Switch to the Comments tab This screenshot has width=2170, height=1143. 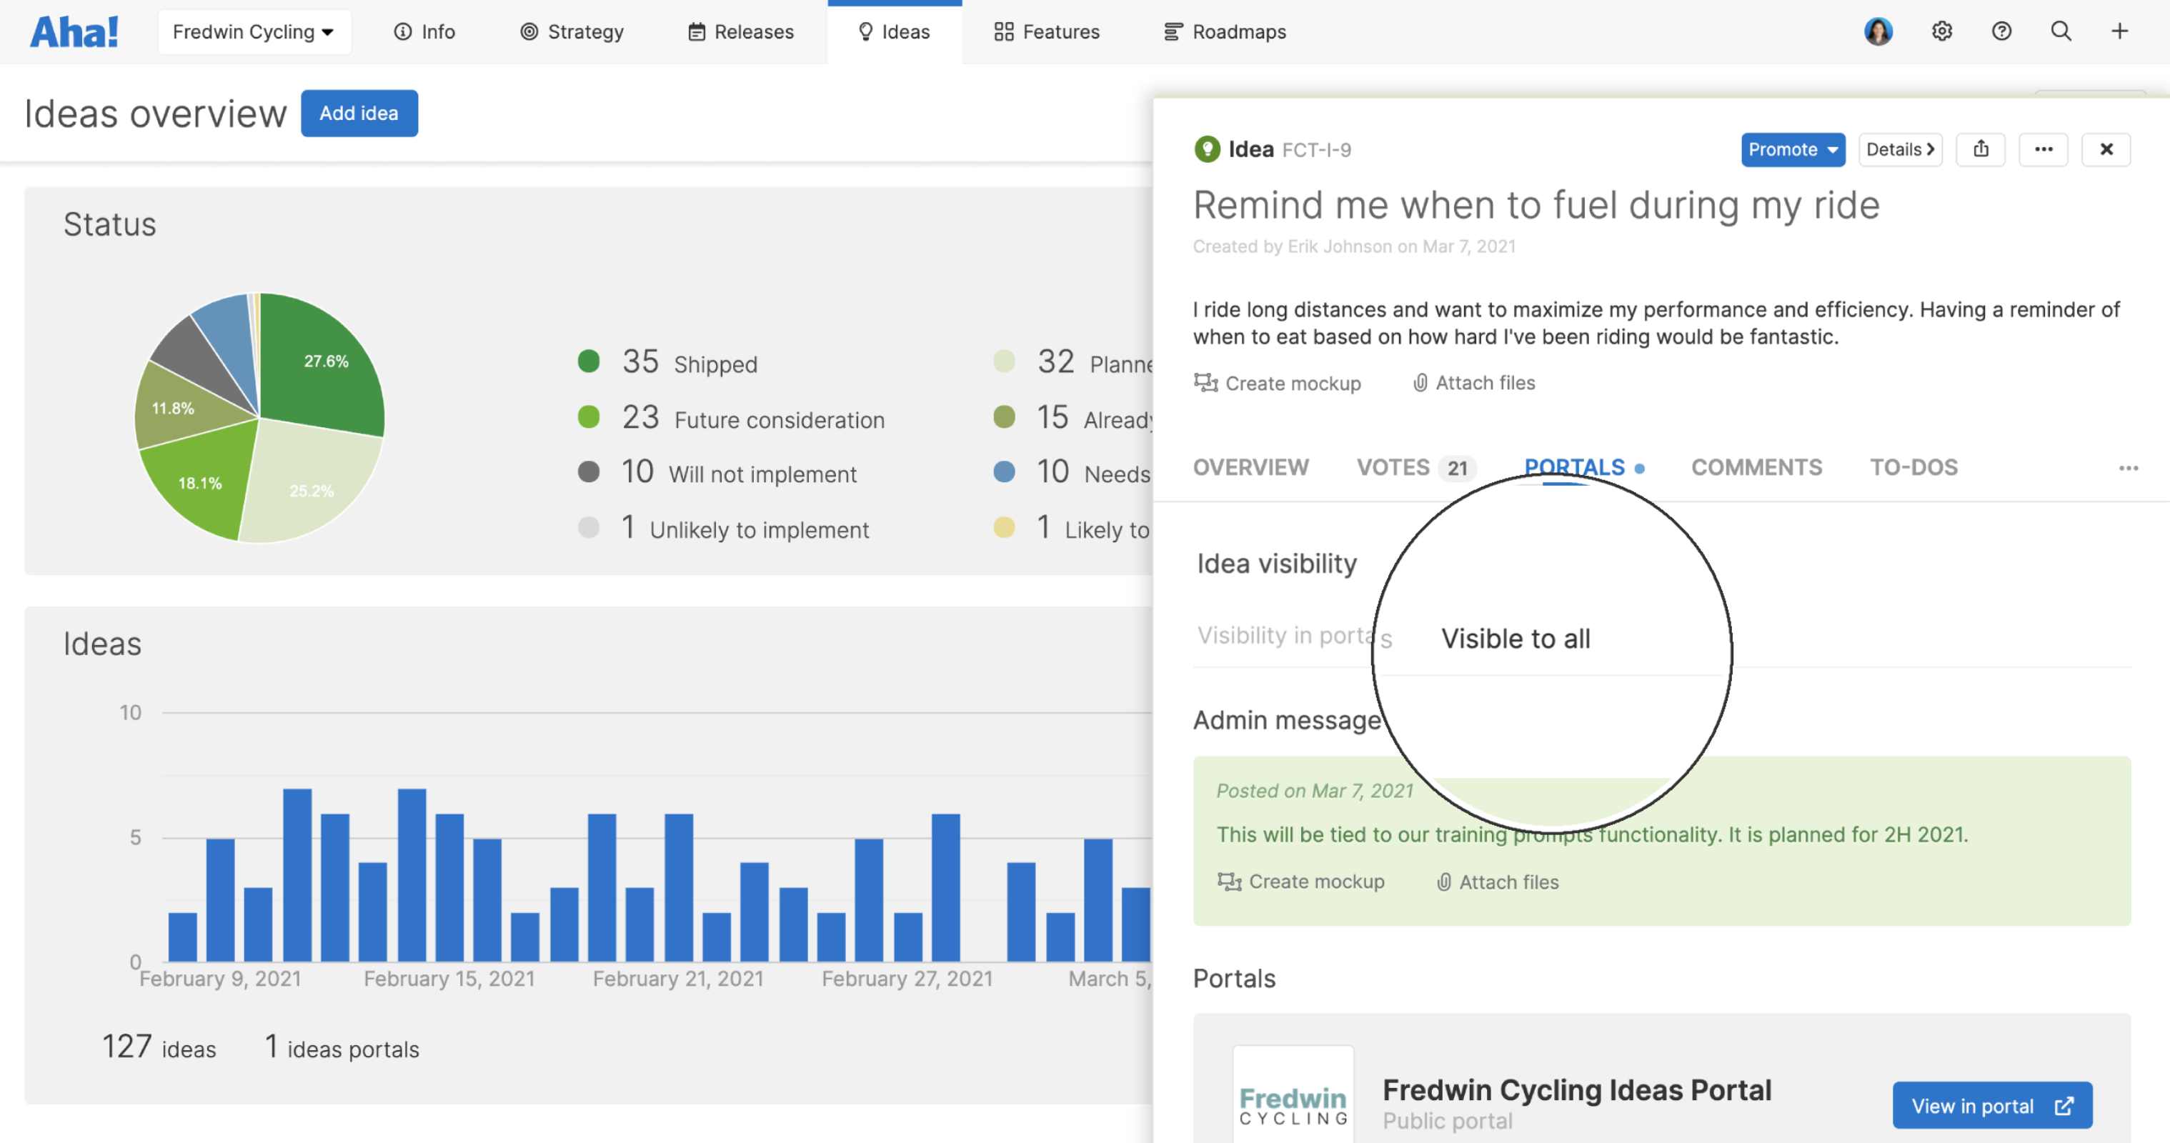coord(1756,467)
